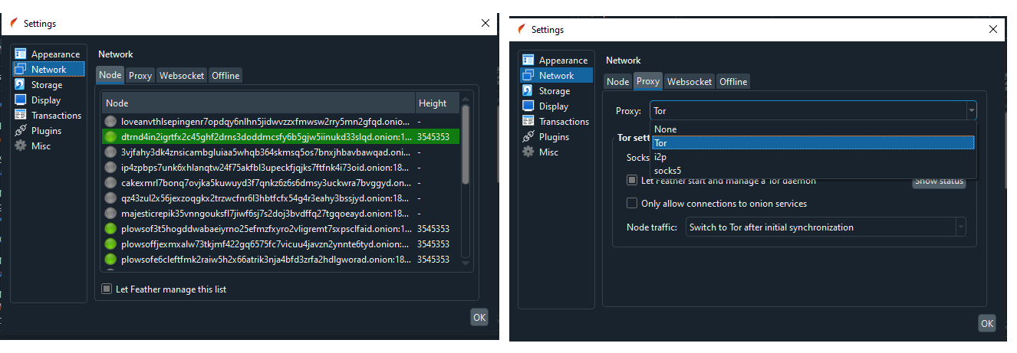
Task: Open Transactions section in the Node-tab Settings window
Action: tap(48, 116)
